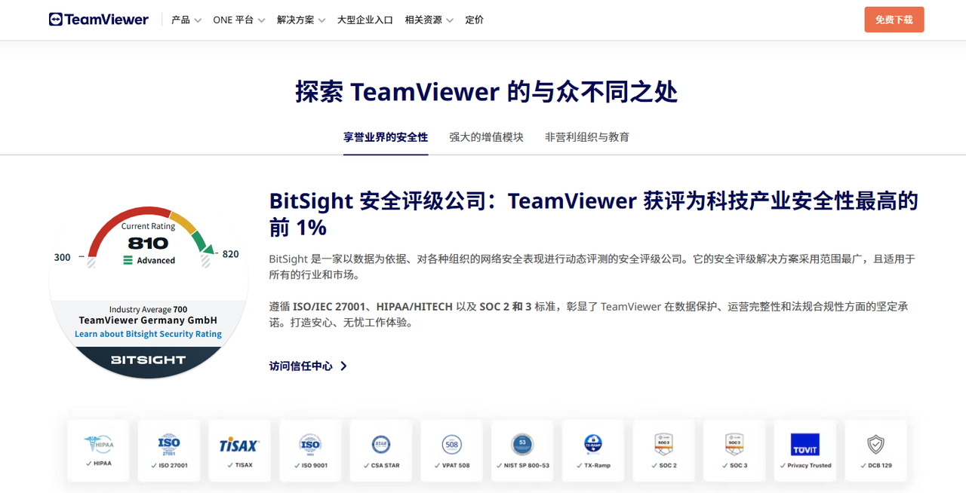
Task: Select the TISAX certification badge
Action: pos(239,451)
